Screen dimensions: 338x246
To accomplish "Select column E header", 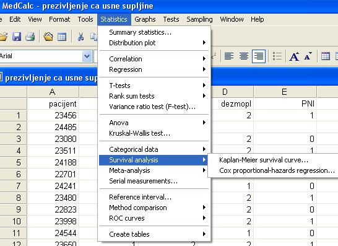I will pos(285,92).
